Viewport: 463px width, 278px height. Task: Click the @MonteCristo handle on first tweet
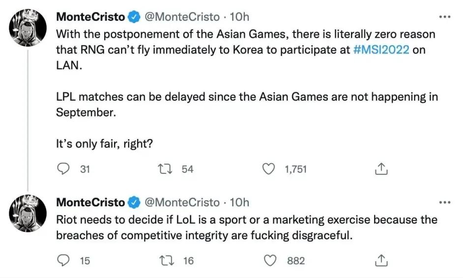[x=182, y=17]
